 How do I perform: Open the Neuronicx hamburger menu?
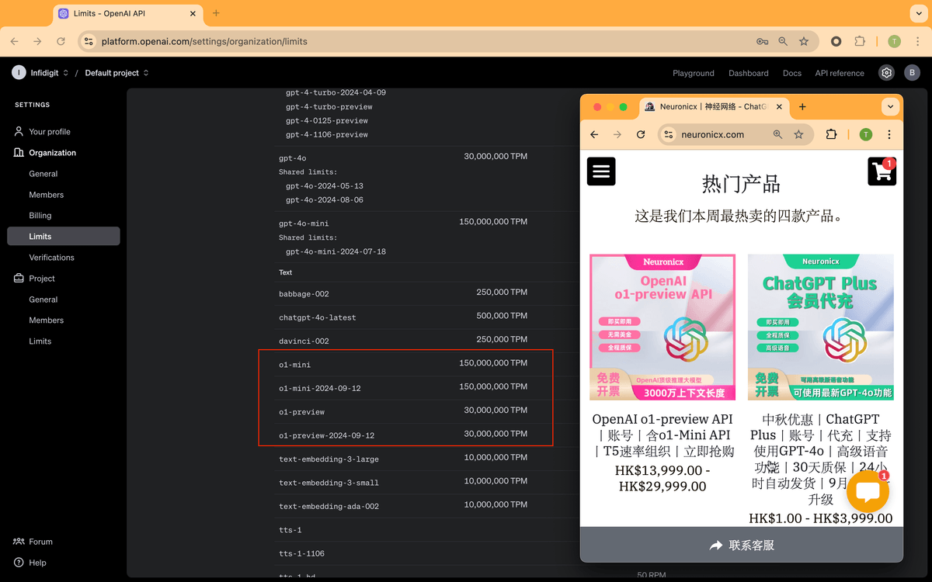tap(601, 171)
